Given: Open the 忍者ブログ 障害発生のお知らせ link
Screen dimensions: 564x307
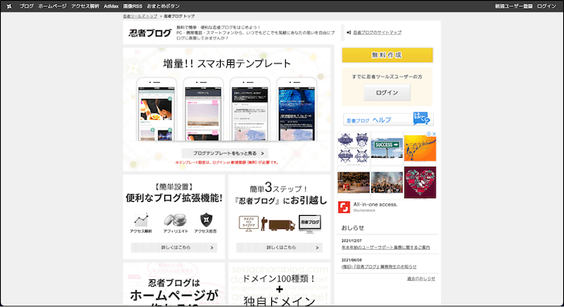Looking at the screenshot, I should point(379,267).
